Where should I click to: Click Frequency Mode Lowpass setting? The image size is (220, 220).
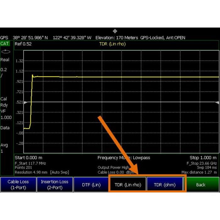[124, 157]
